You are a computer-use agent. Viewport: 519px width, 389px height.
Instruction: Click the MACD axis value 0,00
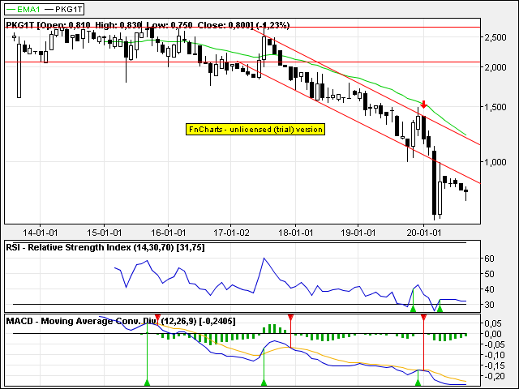tap(493, 334)
